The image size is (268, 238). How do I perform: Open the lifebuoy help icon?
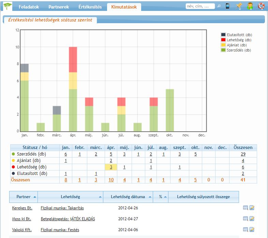[x=261, y=6]
